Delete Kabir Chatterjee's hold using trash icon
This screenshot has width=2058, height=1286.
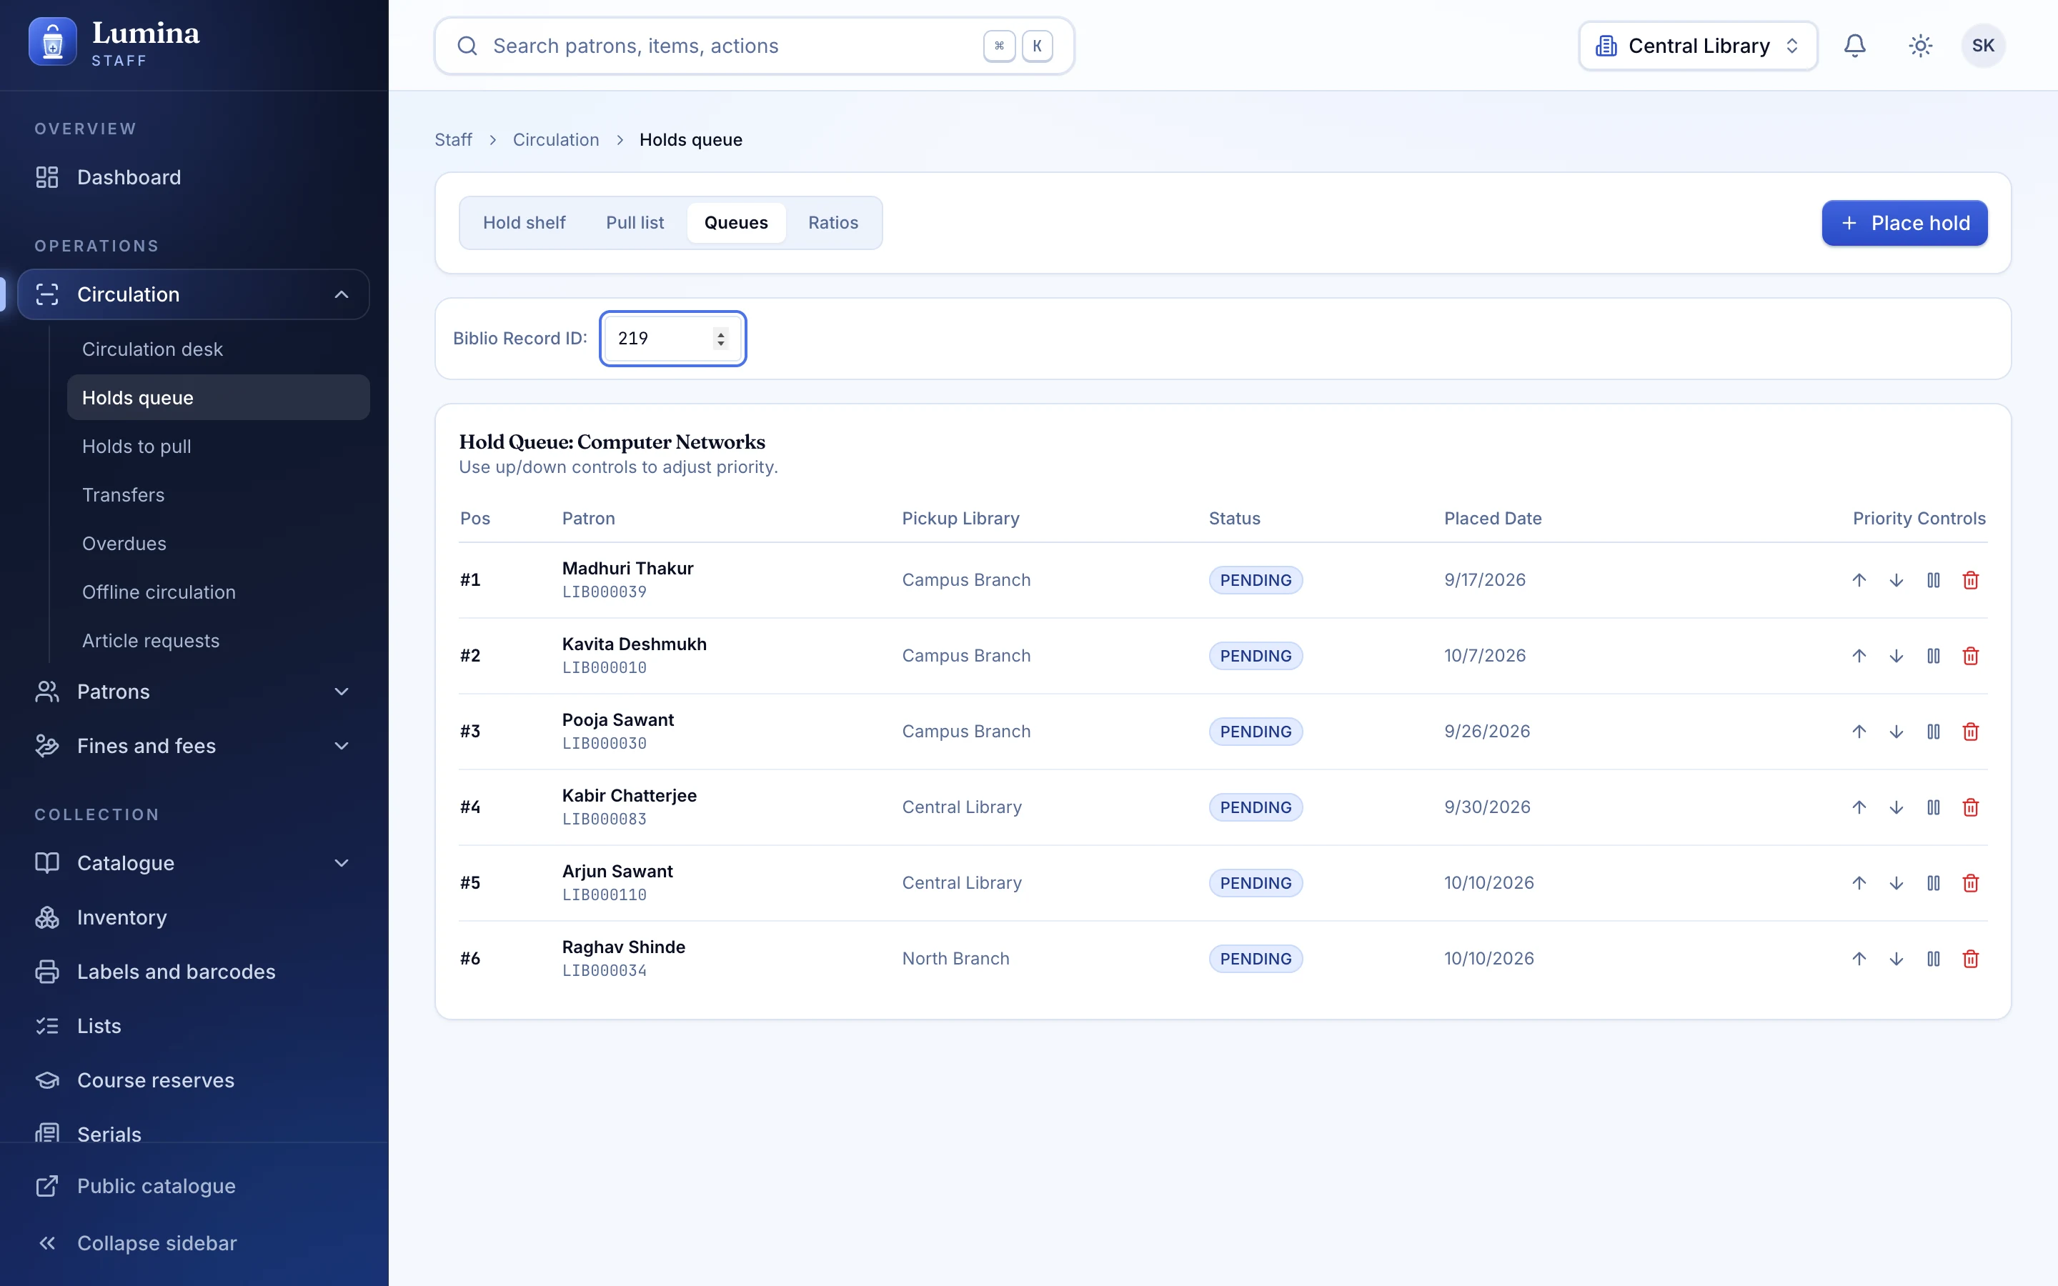[1970, 807]
